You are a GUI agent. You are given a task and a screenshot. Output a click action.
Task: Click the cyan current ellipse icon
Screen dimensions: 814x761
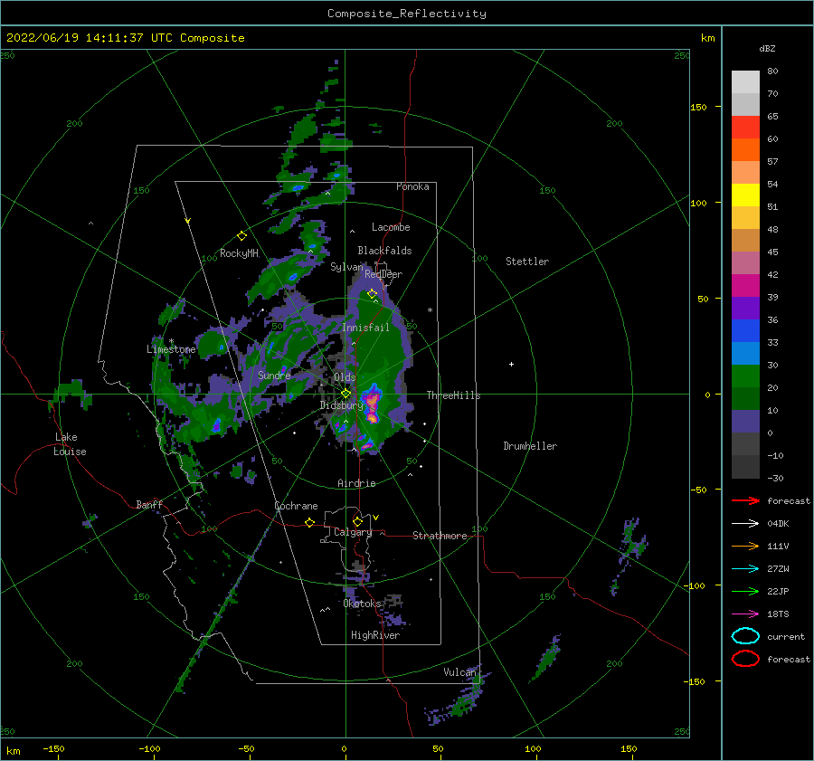(745, 636)
